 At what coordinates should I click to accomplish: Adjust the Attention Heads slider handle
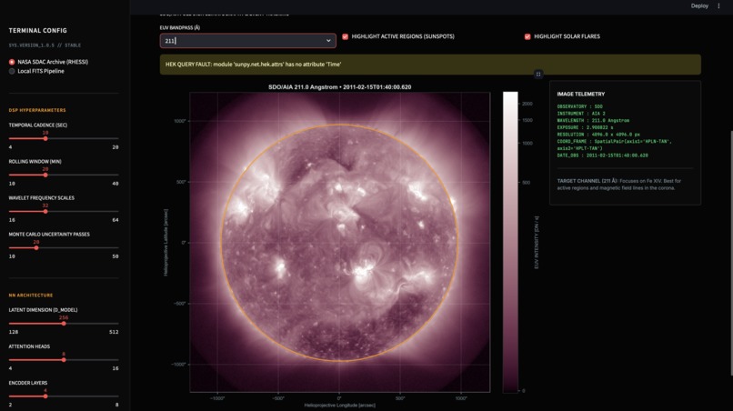click(64, 360)
